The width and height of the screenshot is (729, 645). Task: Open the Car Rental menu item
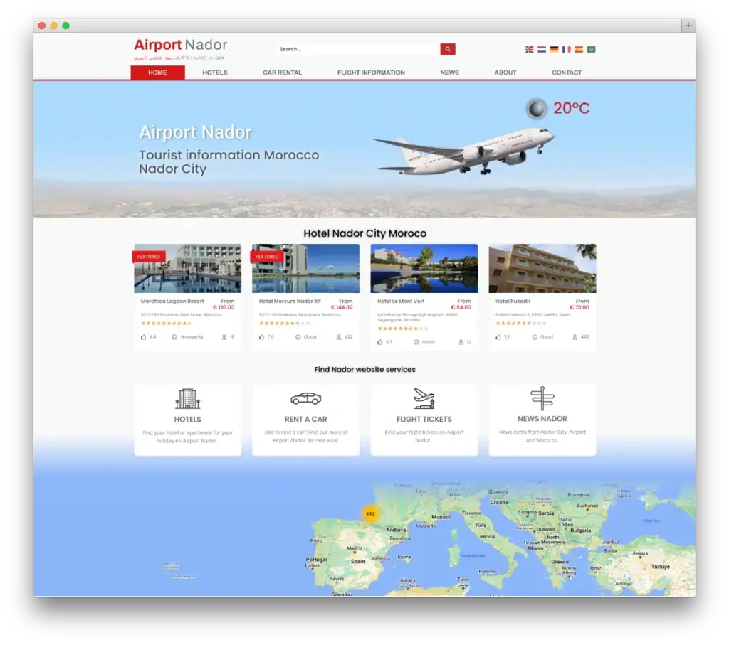click(282, 73)
